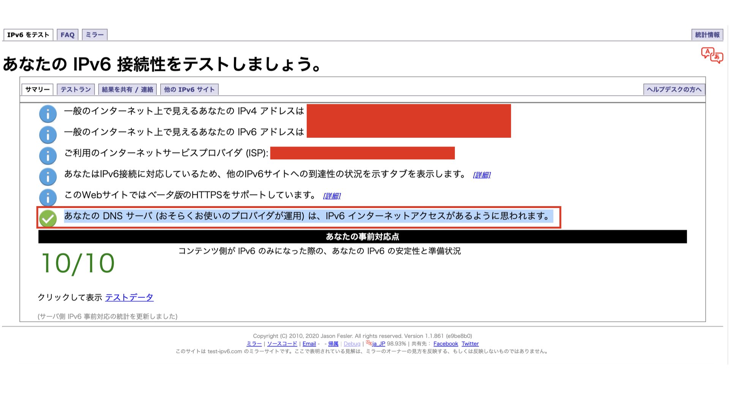
Task: Open 詳細 link after IPv6サイト到達性 text
Action: [x=482, y=175]
